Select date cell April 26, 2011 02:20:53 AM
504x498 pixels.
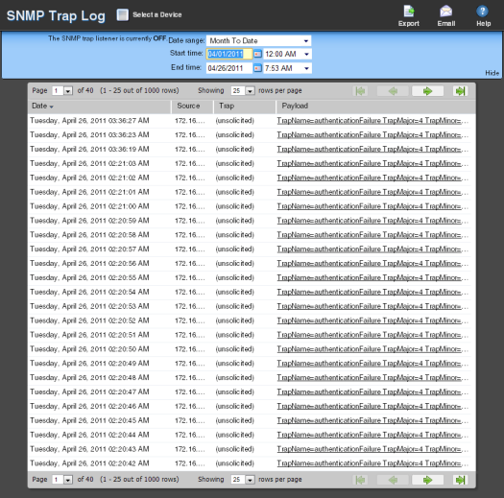(x=89, y=306)
